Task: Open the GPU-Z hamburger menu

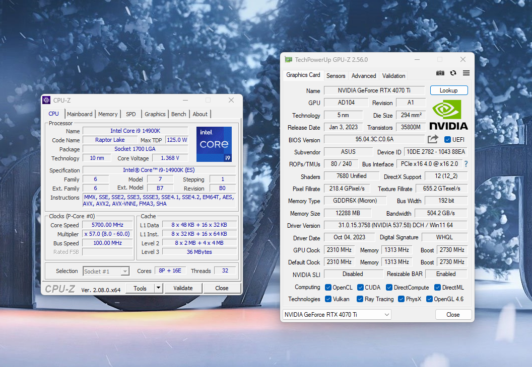Action: [466, 73]
